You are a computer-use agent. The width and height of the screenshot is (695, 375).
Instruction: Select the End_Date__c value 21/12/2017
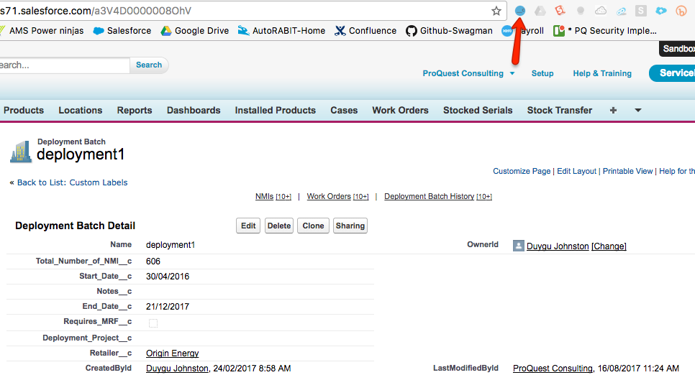pos(168,306)
